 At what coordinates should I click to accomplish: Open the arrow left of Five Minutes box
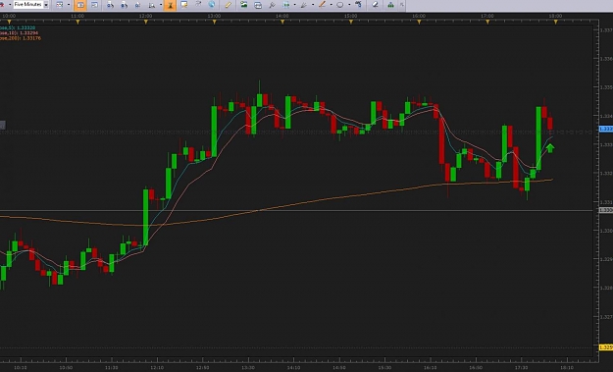tap(10, 5)
